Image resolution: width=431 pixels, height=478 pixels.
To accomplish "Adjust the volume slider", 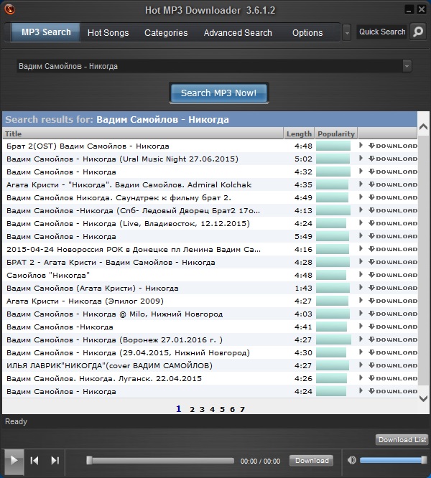I will pos(394,460).
